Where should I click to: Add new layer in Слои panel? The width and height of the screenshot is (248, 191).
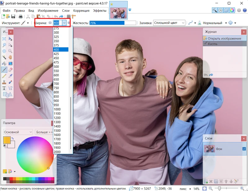tap(206, 181)
